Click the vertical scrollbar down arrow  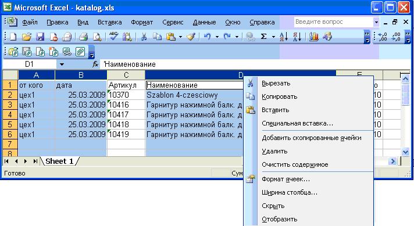pos(405,152)
